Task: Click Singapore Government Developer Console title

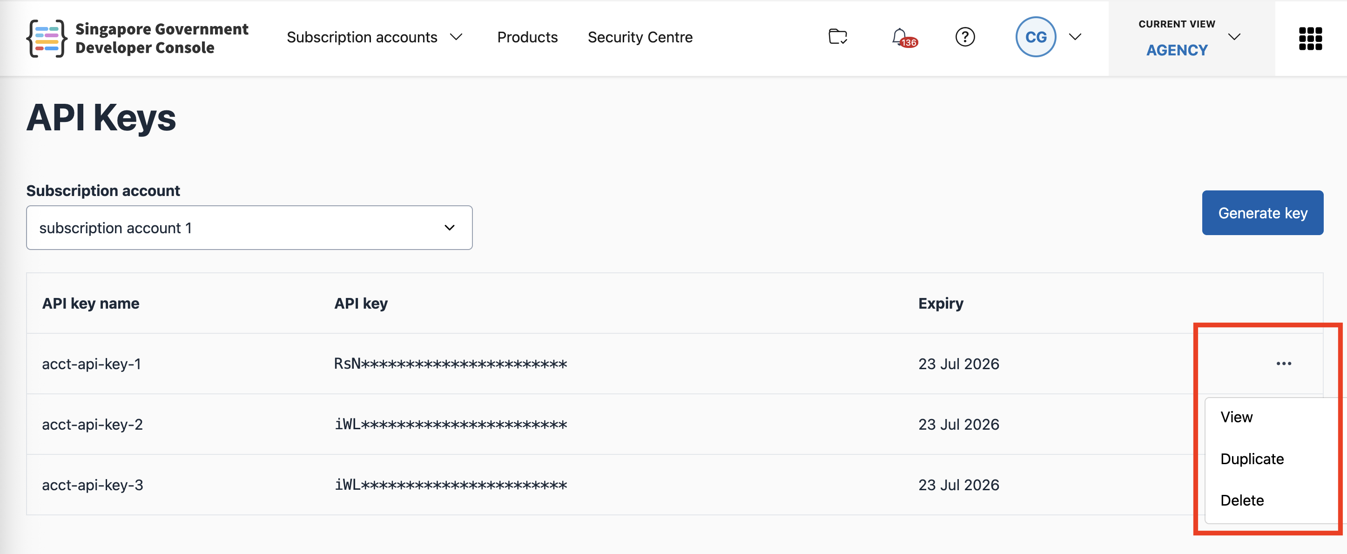Action: point(162,38)
